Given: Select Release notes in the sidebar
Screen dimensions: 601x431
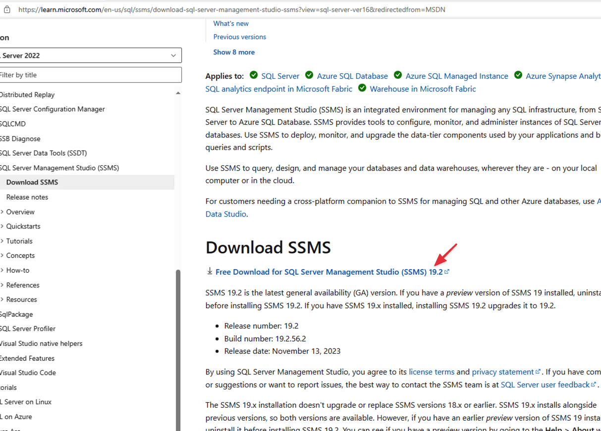Looking at the screenshot, I should point(27,197).
